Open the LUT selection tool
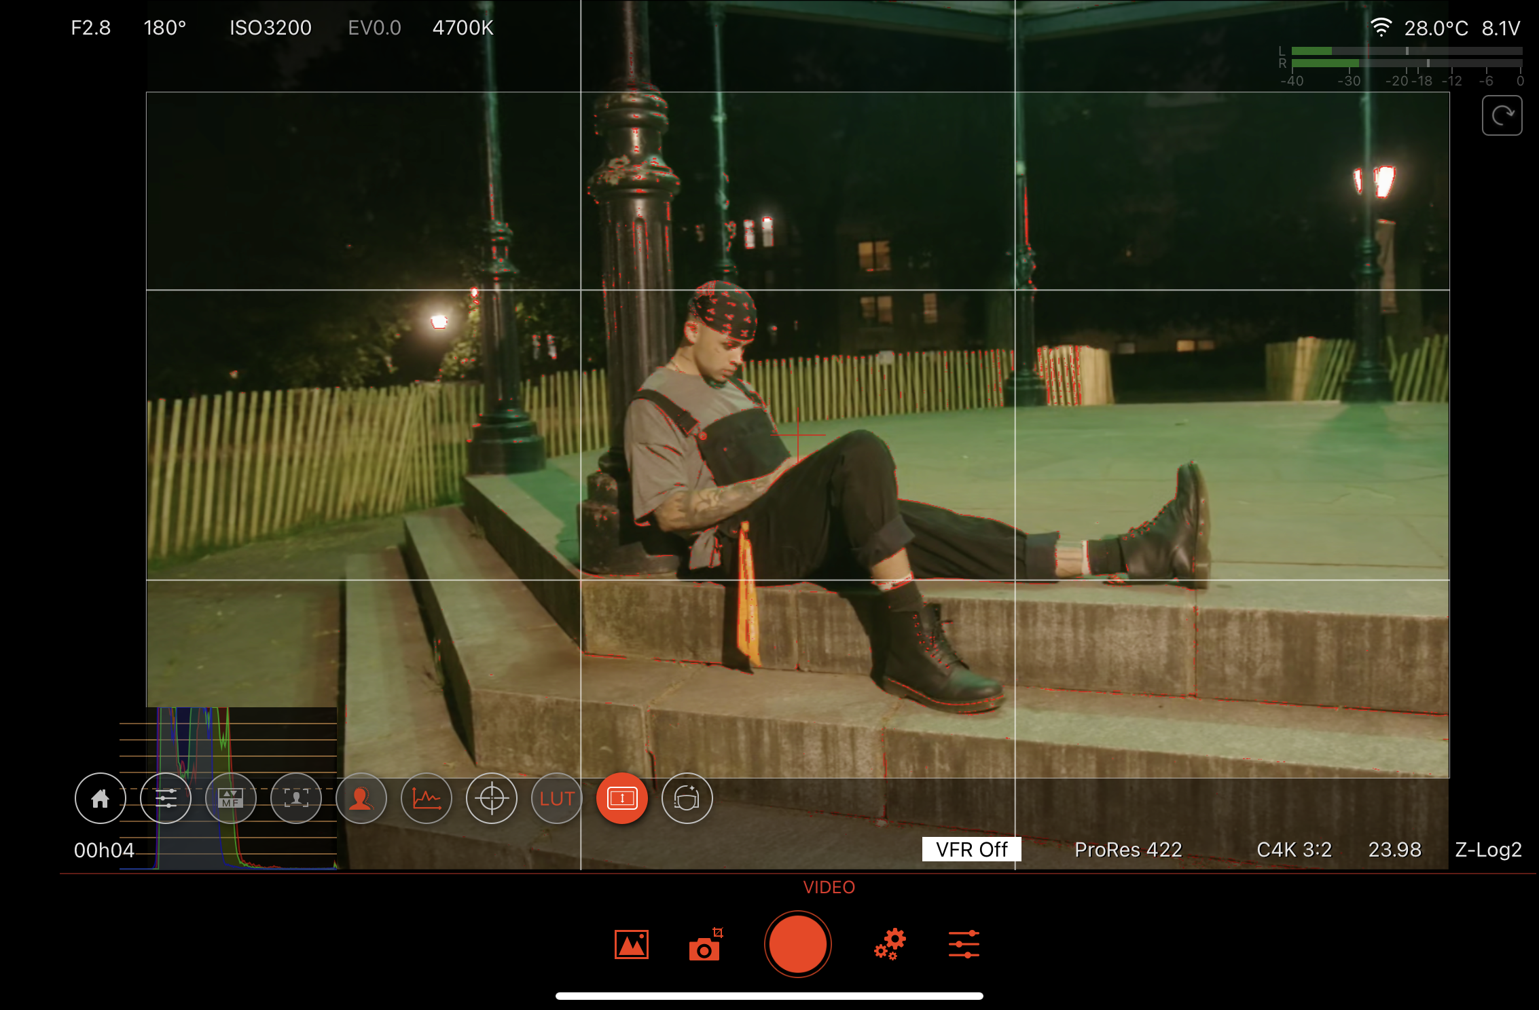1539x1010 pixels. (x=556, y=799)
